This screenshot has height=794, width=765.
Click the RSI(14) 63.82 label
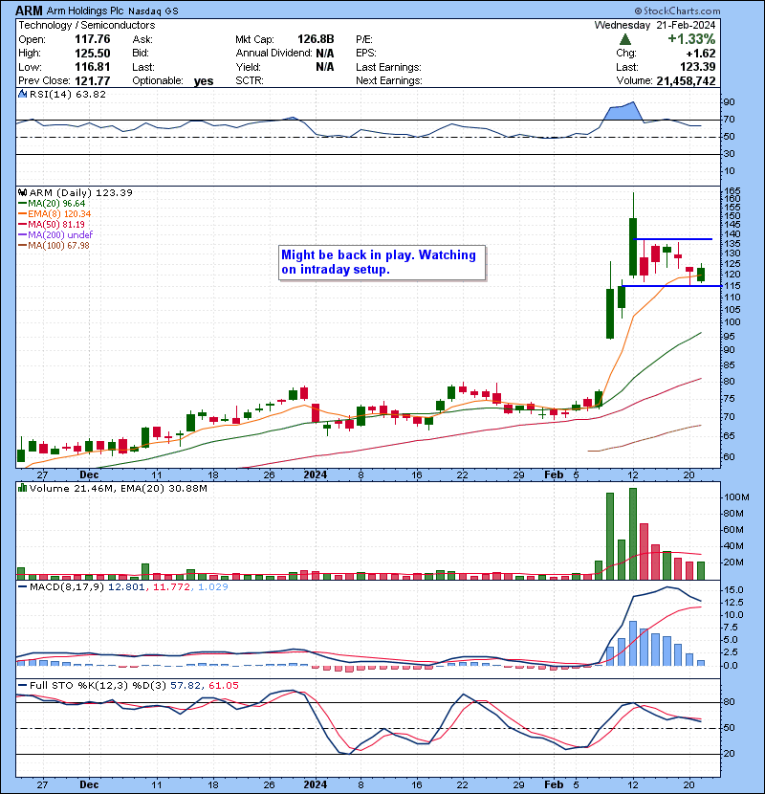click(x=67, y=94)
